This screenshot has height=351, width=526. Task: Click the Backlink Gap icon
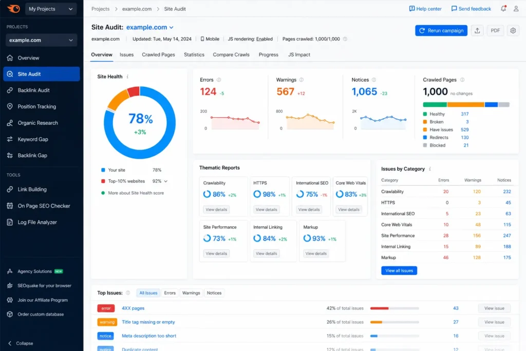pyautogui.click(x=10, y=155)
